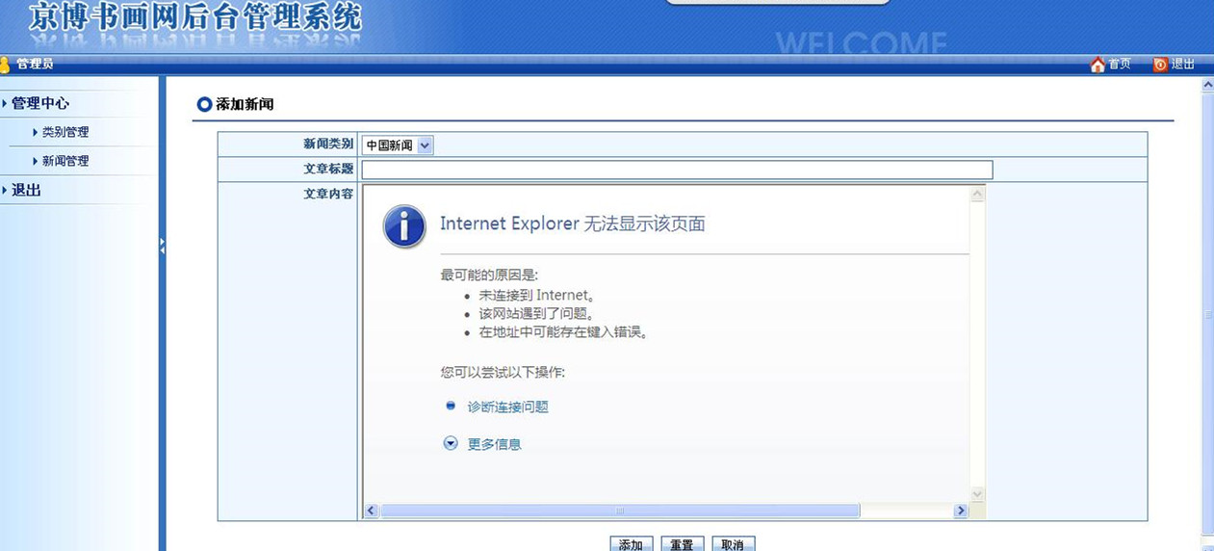Expand the 管理中心 sidebar section
The image size is (1214, 551).
[x=39, y=103]
